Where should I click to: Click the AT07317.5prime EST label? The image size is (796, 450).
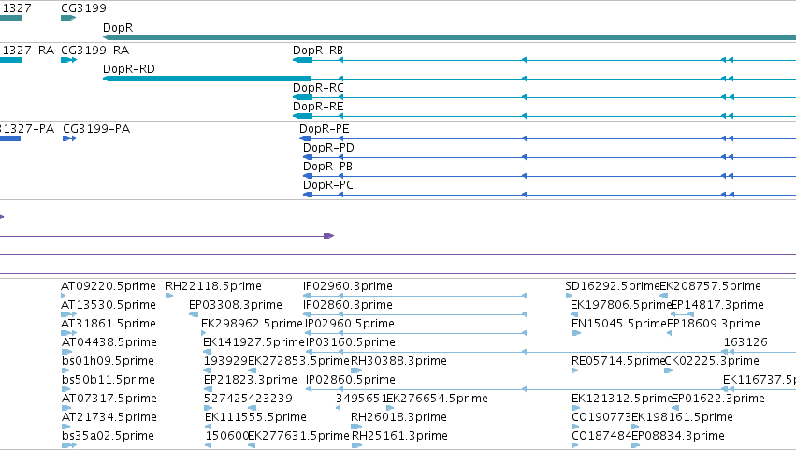click(x=109, y=399)
